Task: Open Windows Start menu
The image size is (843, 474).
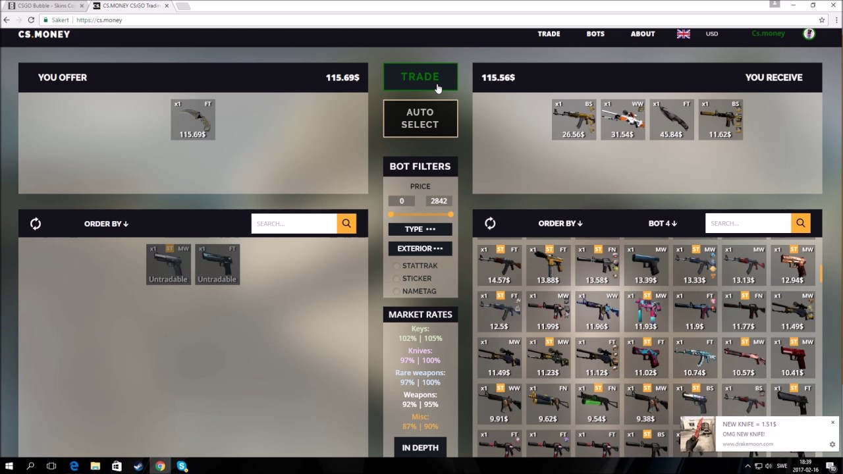Action: tap(9, 466)
